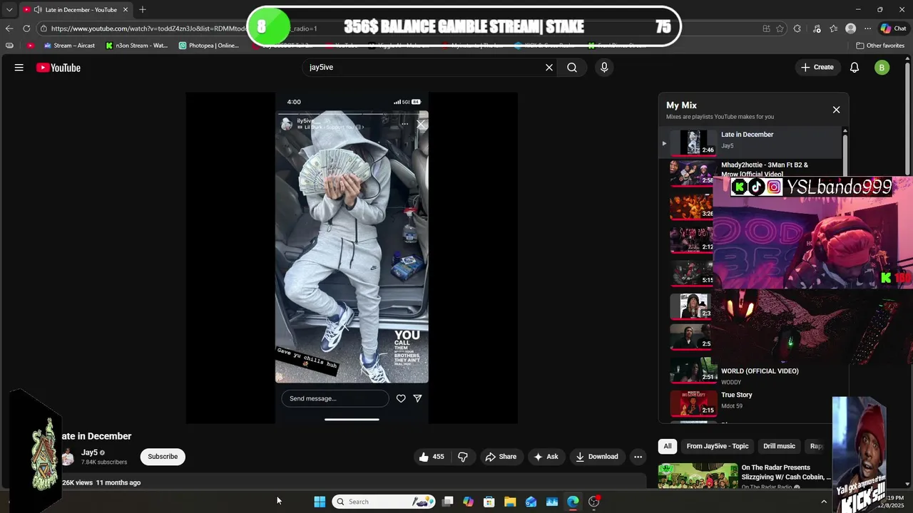Open the tab search dropdown arrow
Viewport: 913px width, 513px height.
9,10
